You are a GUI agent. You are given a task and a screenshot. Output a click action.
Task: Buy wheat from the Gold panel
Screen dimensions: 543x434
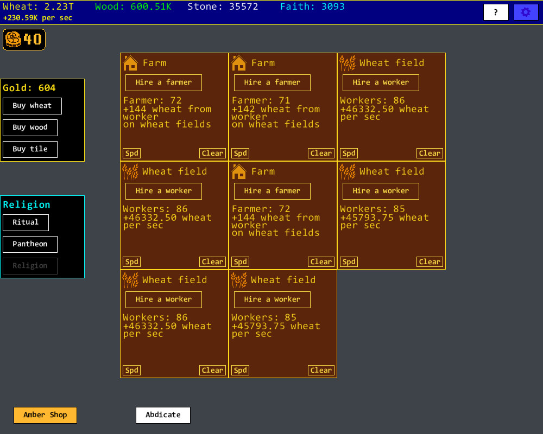(x=32, y=106)
